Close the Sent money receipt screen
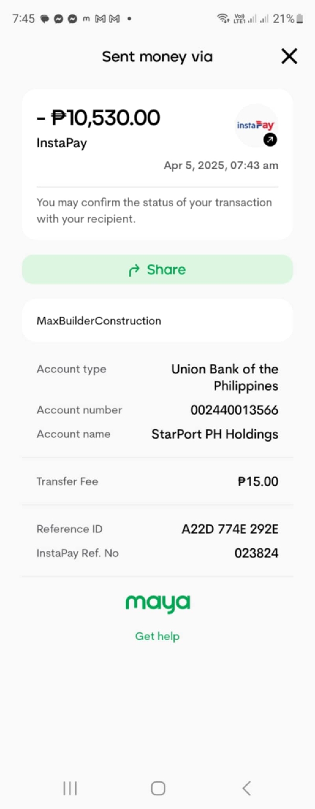The image size is (315, 809). (x=289, y=56)
